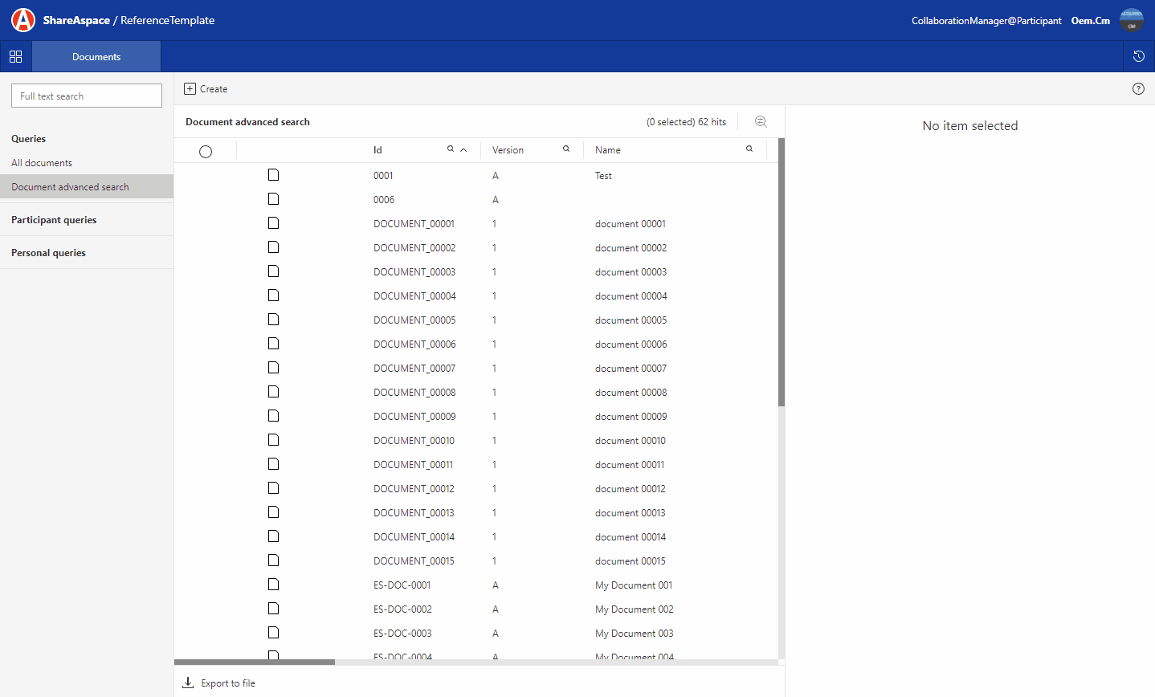Click the ShareAspace logo
1155x697 pixels.
(22, 20)
